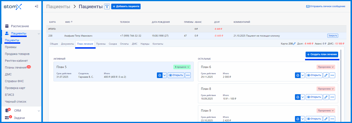The width and height of the screenshot is (352, 123).
Task: Click the pencil edit icon for План 6
Action: [326, 75]
